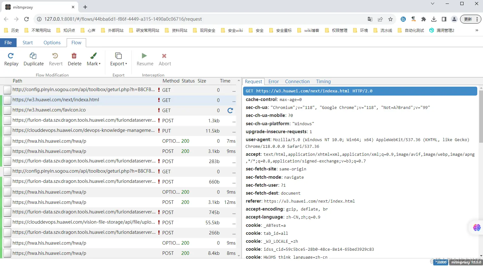Viewport: 483px width, 266px height.
Task: Click the browser address bar URL
Action: [123, 19]
